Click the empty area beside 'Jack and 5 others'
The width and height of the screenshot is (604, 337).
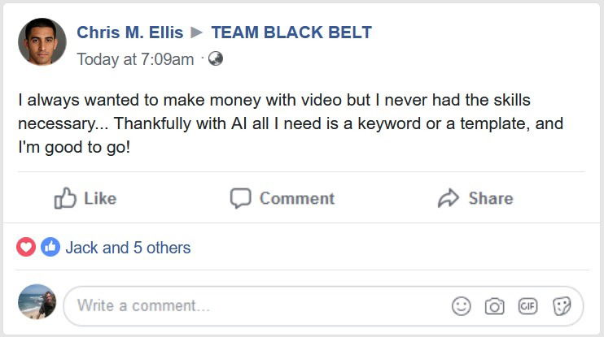391,248
